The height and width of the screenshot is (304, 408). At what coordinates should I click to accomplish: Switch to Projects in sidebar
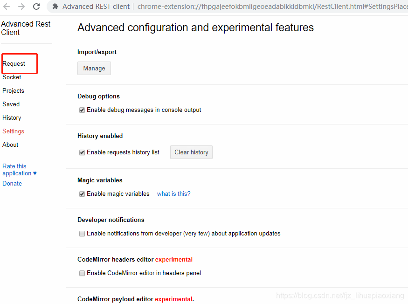pyautogui.click(x=13, y=90)
